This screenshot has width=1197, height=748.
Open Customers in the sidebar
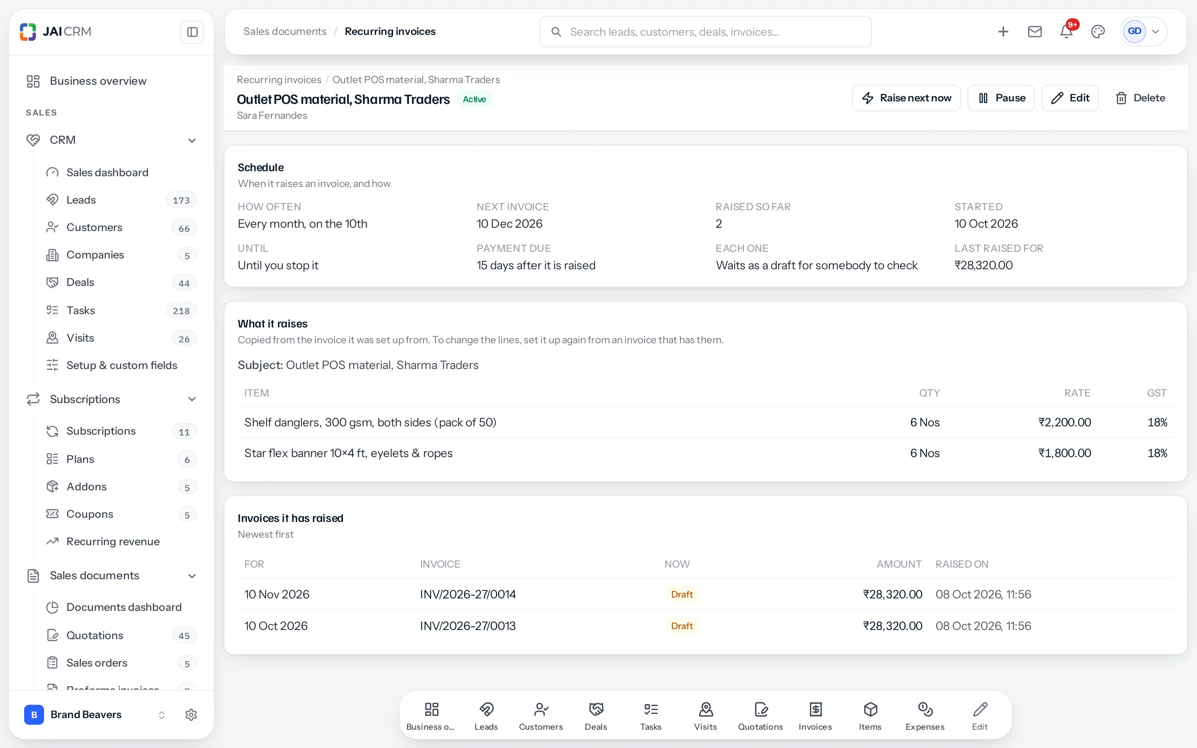click(x=121, y=228)
